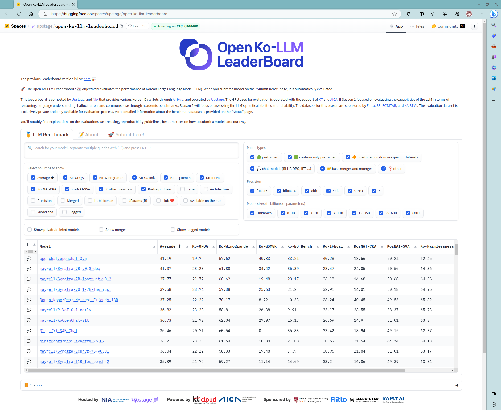Enable the Hub License column checkbox
The width and height of the screenshot is (501, 417).
90,201
